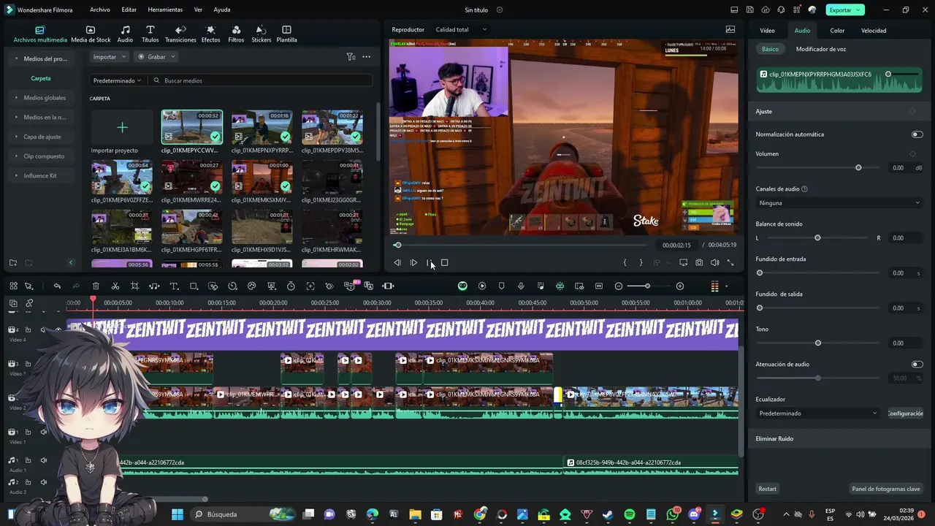Select the Carpeta folder in sidebar
The height and width of the screenshot is (526, 935).
pyautogui.click(x=41, y=78)
